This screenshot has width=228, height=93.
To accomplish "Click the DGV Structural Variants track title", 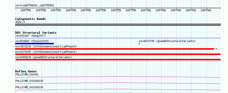I will [36, 33].
